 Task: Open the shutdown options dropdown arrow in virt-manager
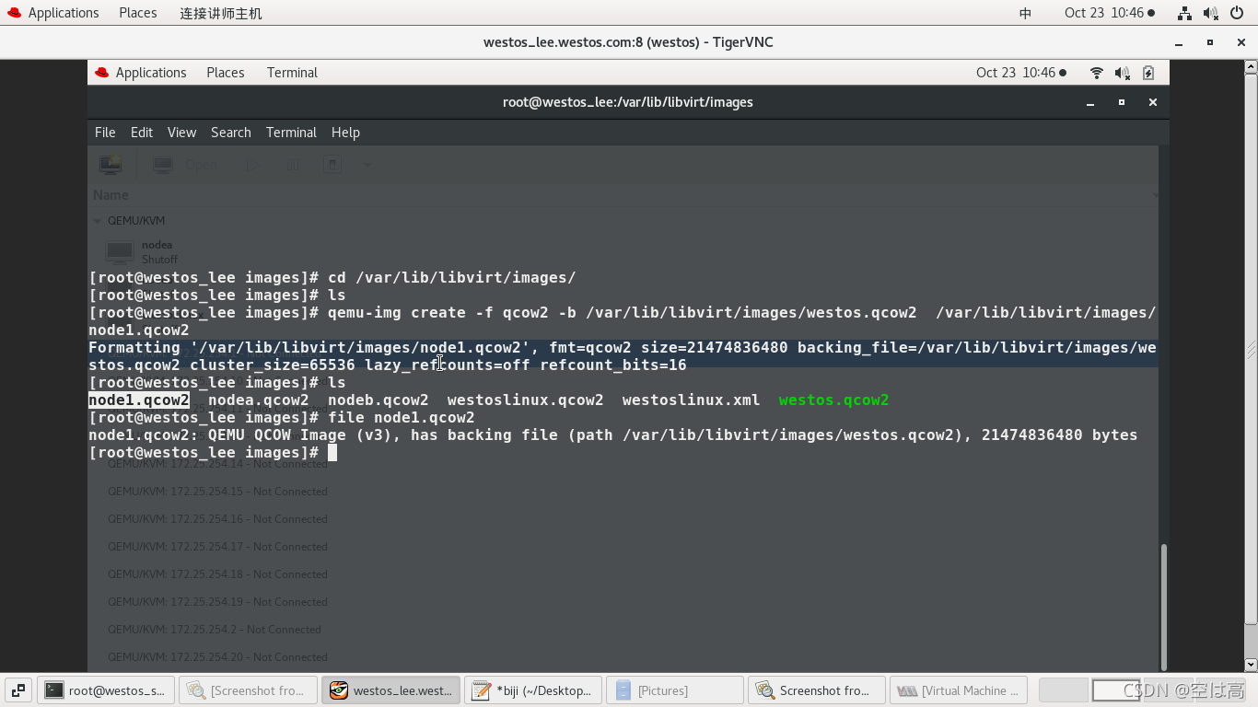point(367,165)
